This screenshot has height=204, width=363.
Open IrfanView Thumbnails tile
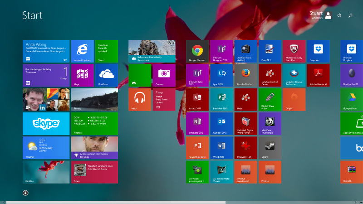coord(270,124)
